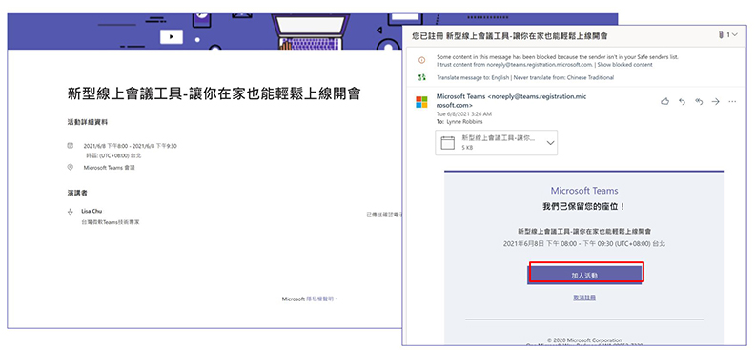Expand the attachment count chevron
755x350 pixels.
point(734,35)
